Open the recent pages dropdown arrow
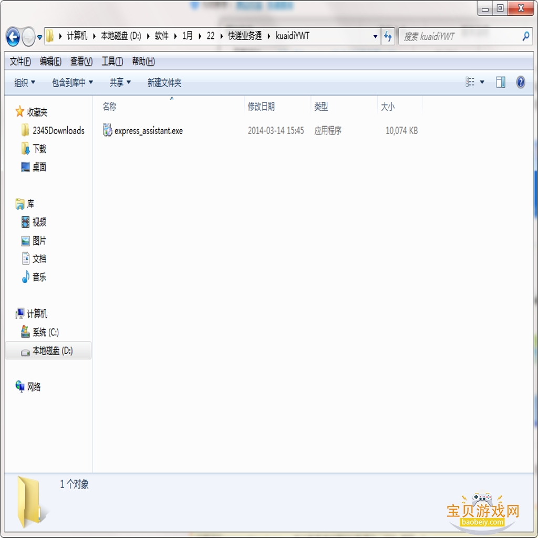 [x=39, y=37]
